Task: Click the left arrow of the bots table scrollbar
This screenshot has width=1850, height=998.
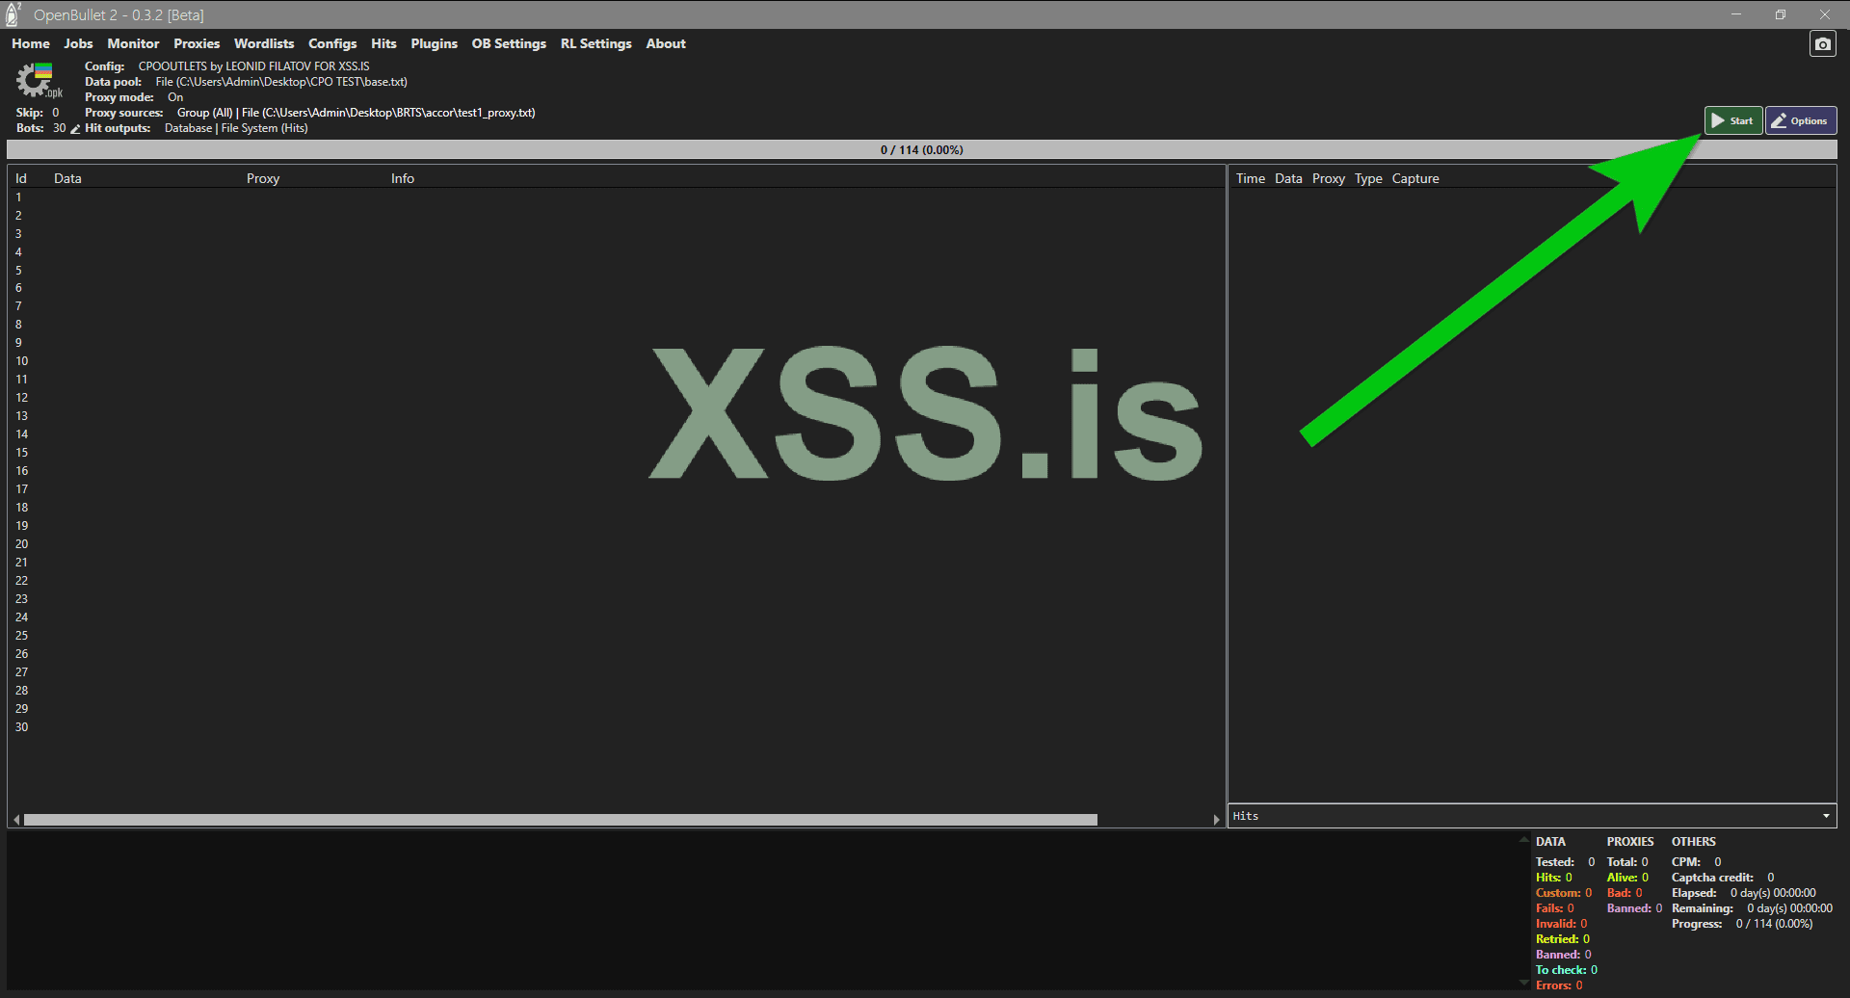Action: (x=16, y=820)
